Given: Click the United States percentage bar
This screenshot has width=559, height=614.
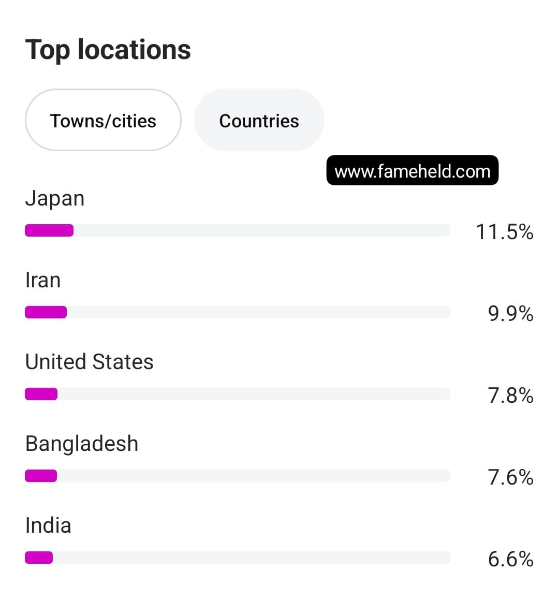Looking at the screenshot, I should pos(238,394).
